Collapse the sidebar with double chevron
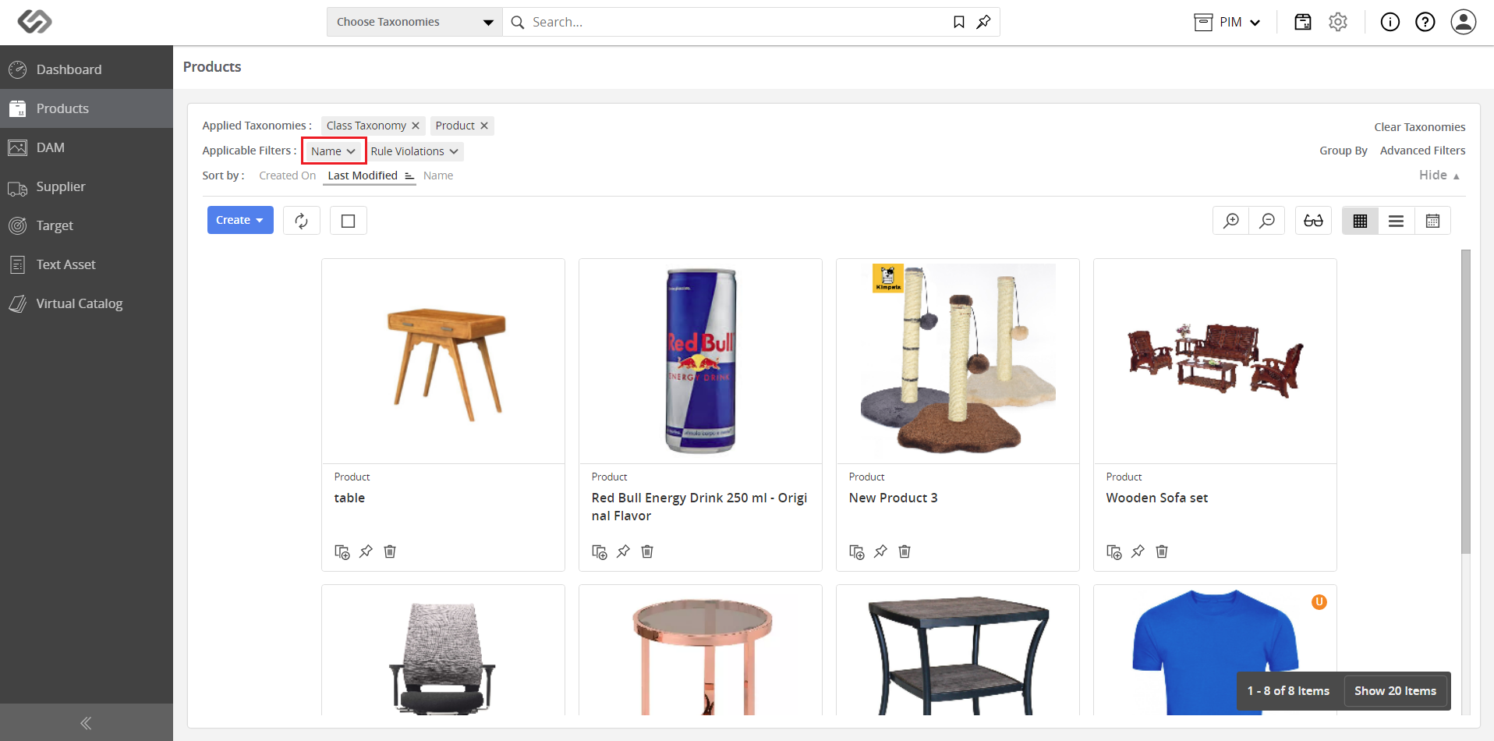Screen dimensions: 1494x741 (x=87, y=723)
